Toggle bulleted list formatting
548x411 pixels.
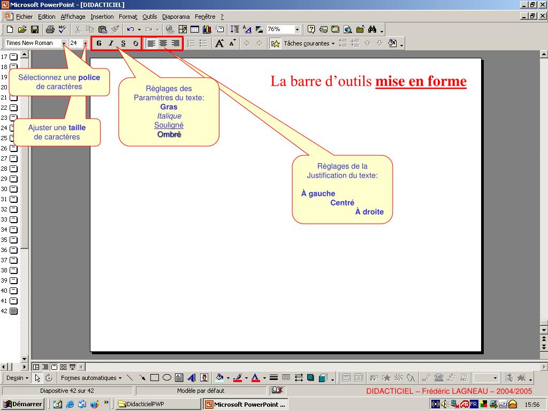[203, 43]
